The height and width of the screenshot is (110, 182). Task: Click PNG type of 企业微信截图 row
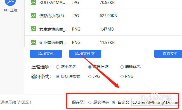pyautogui.click(x=76, y=42)
